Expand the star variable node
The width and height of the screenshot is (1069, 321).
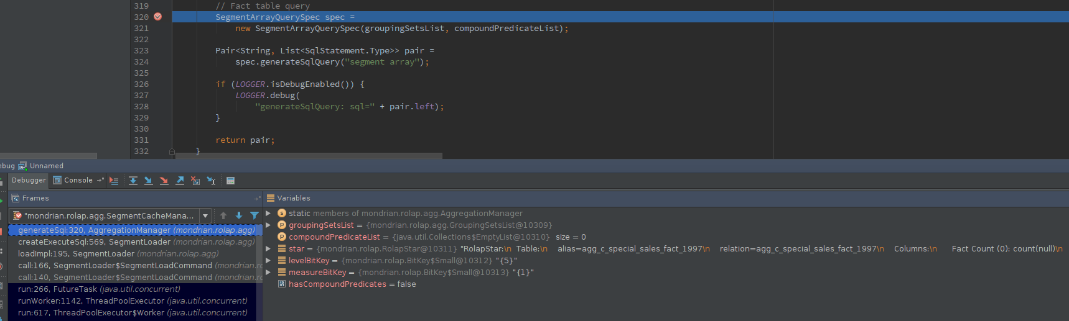(x=268, y=248)
